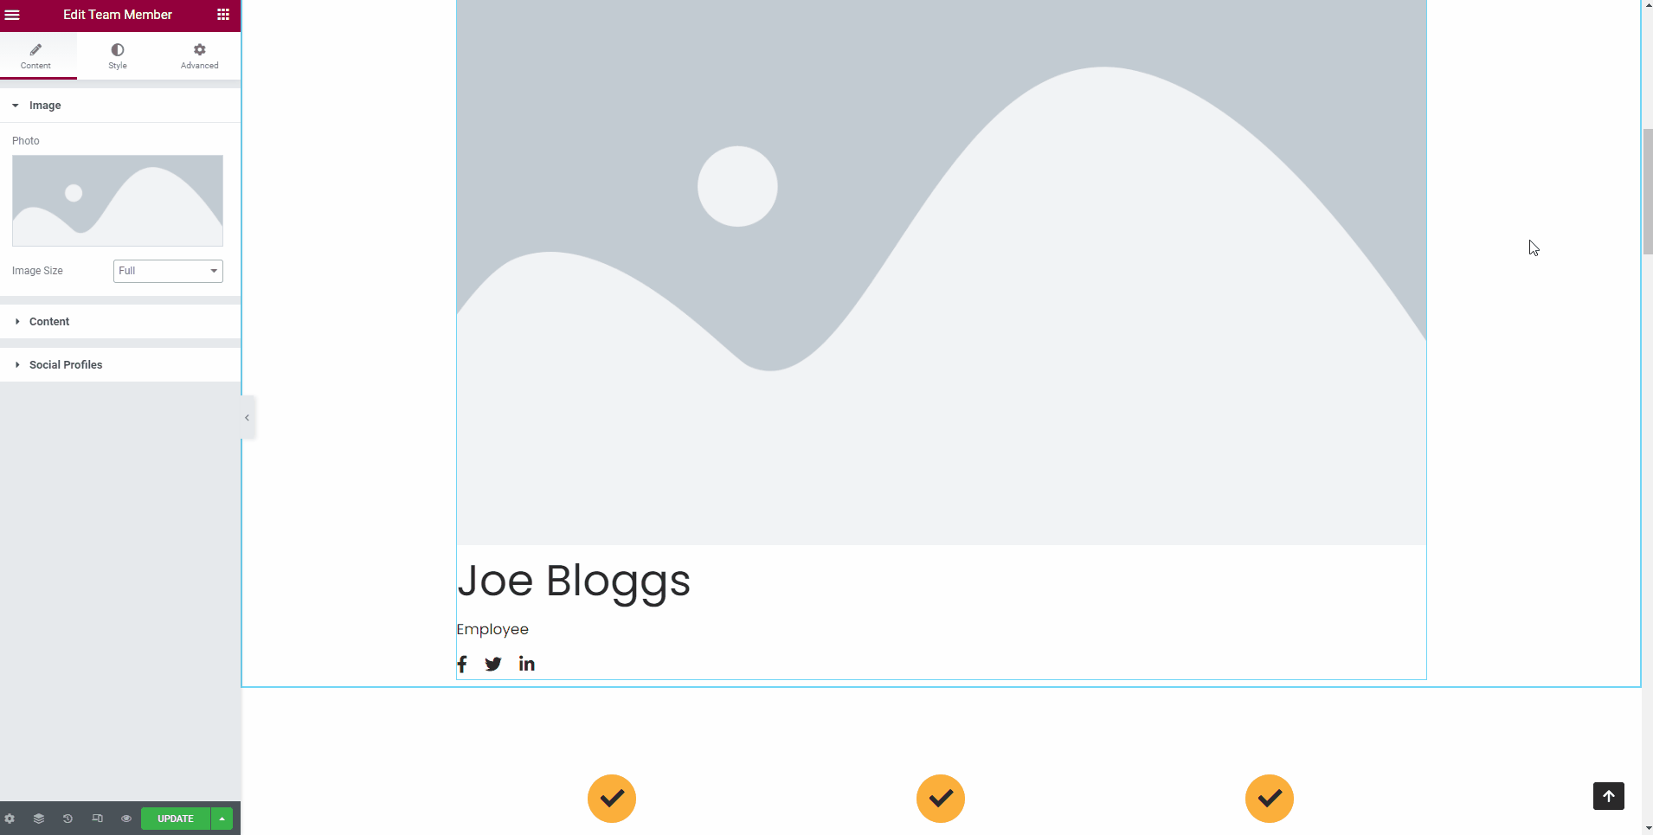
Task: Toggle the Preview Changes eye icon
Action: (126, 819)
